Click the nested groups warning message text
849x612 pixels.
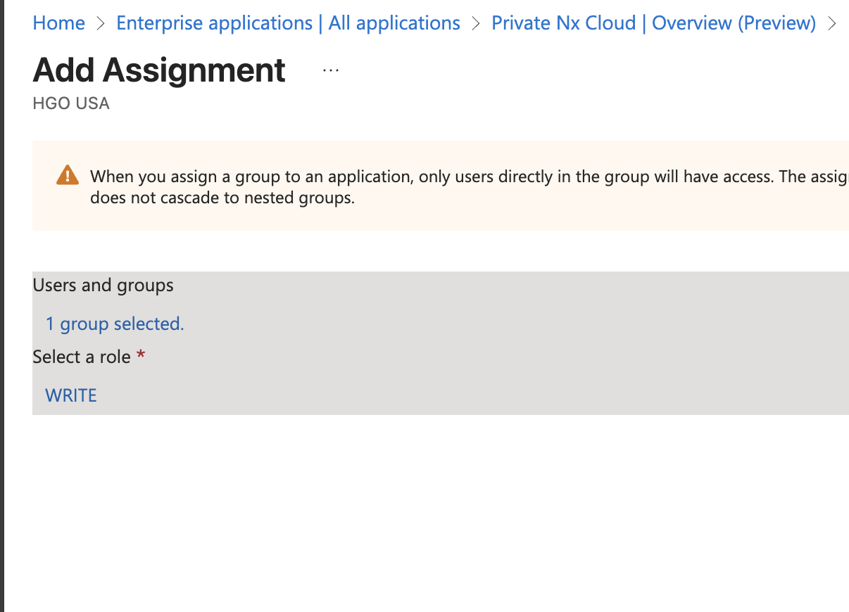[469, 187]
